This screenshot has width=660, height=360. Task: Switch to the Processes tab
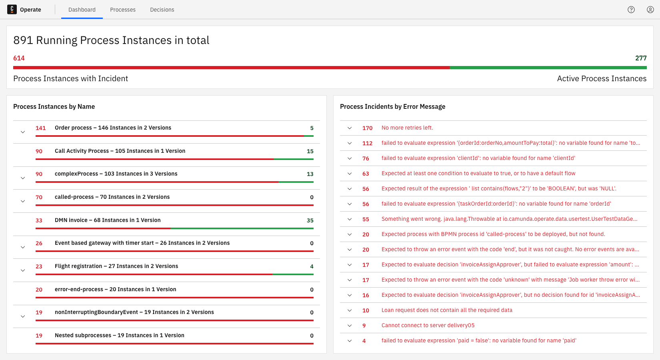click(x=123, y=10)
